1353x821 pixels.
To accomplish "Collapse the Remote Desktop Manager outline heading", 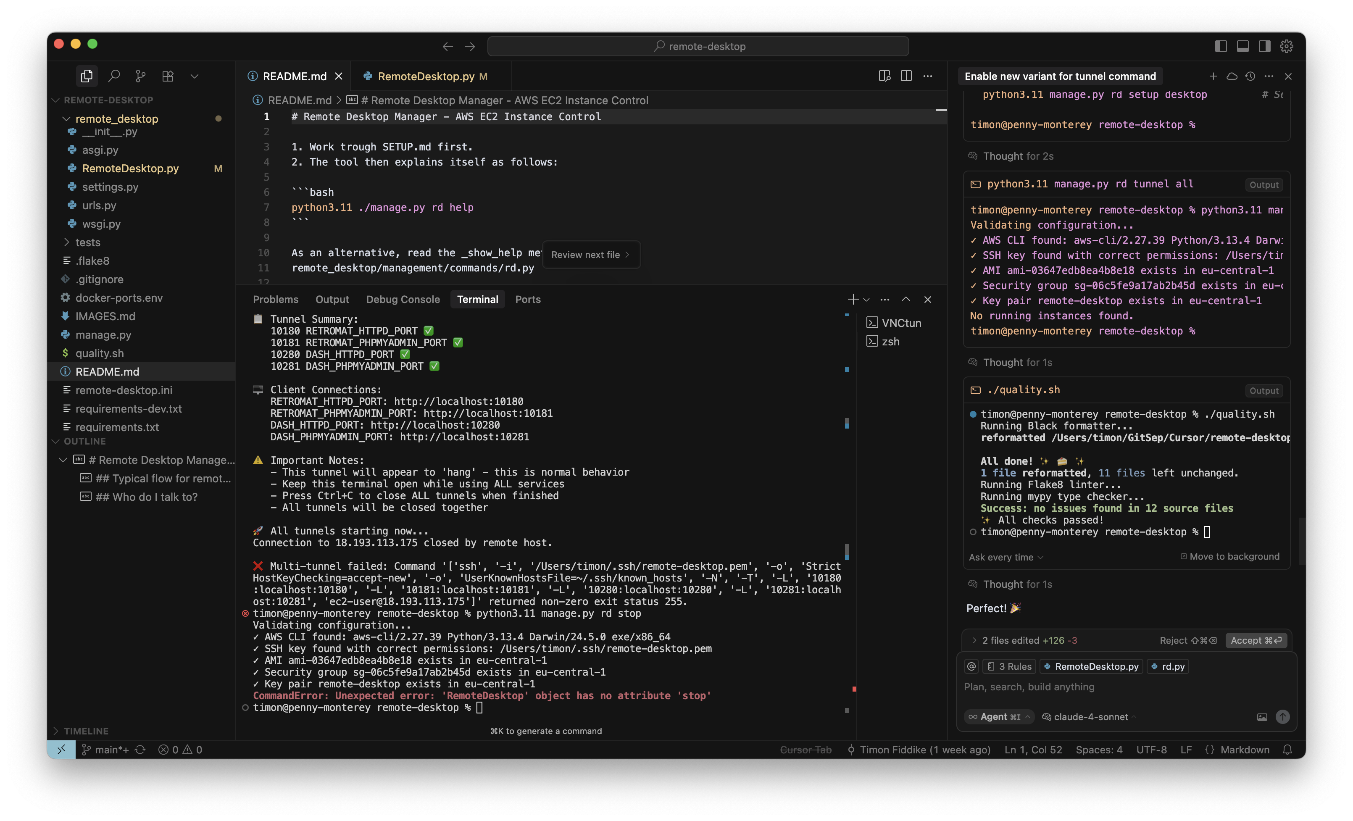I will [x=63, y=460].
